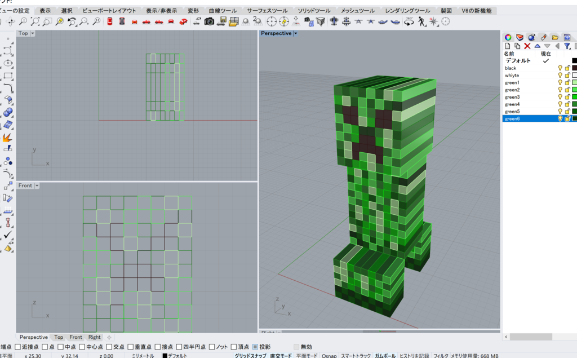The height and width of the screenshot is (358, 577).
Task: Click the Undo View Change icon
Action: [x=72, y=22]
